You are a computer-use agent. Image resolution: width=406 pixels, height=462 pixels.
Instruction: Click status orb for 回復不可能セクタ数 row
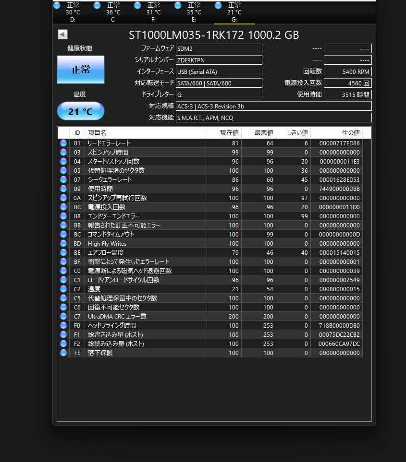point(63,307)
